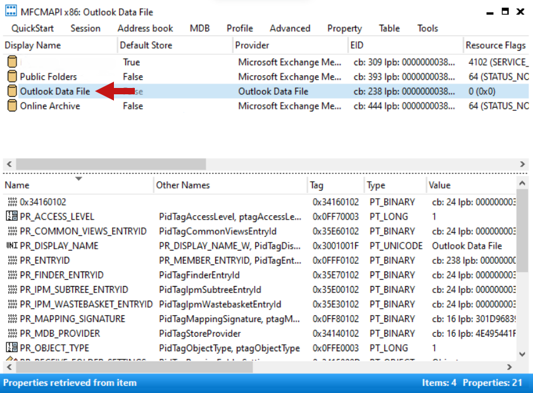
Task: Sort by the Tag column header
Action: [336, 185]
